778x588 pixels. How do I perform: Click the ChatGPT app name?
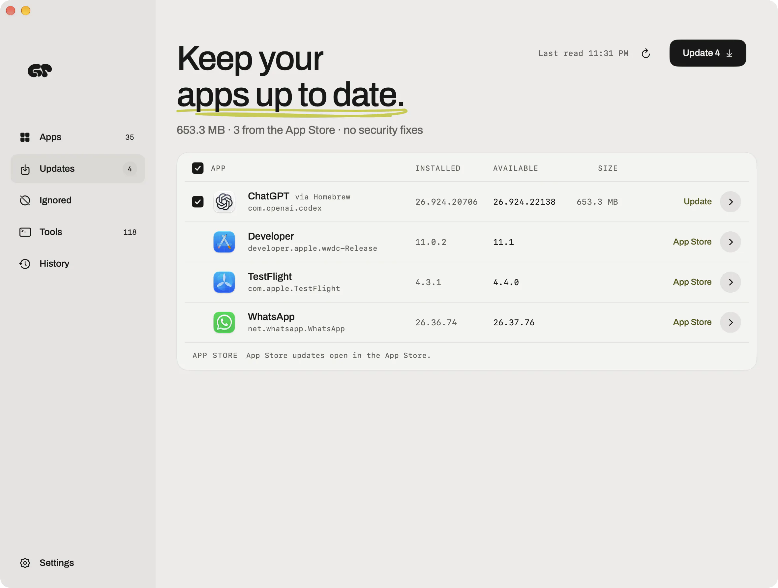[x=268, y=196]
